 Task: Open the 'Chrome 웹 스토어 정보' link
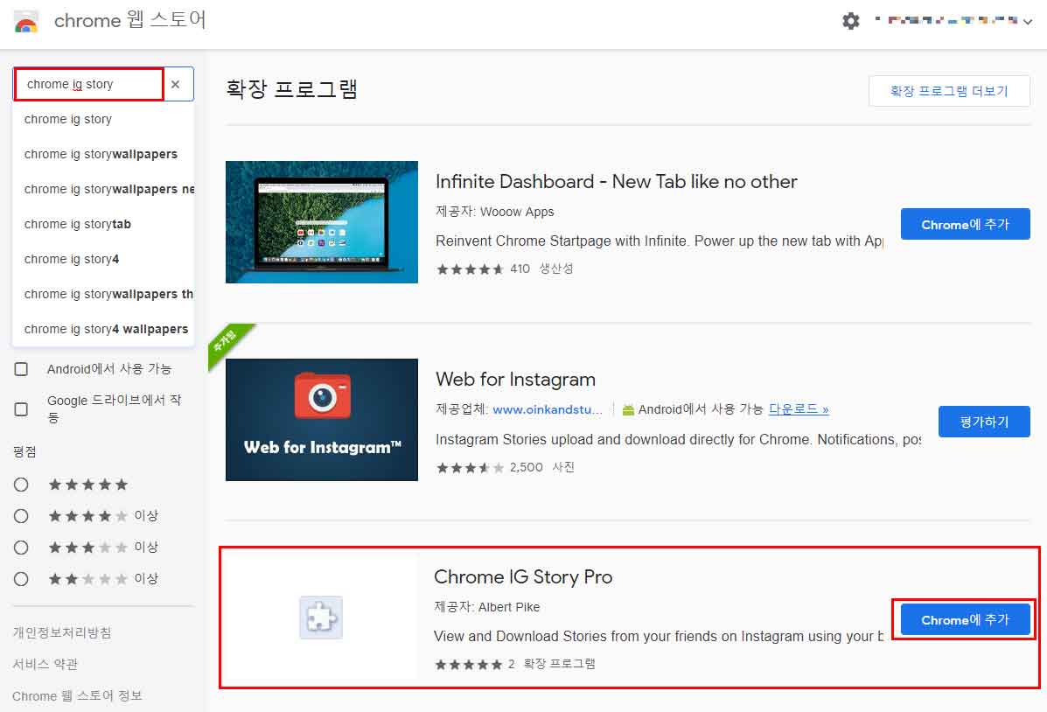[78, 696]
